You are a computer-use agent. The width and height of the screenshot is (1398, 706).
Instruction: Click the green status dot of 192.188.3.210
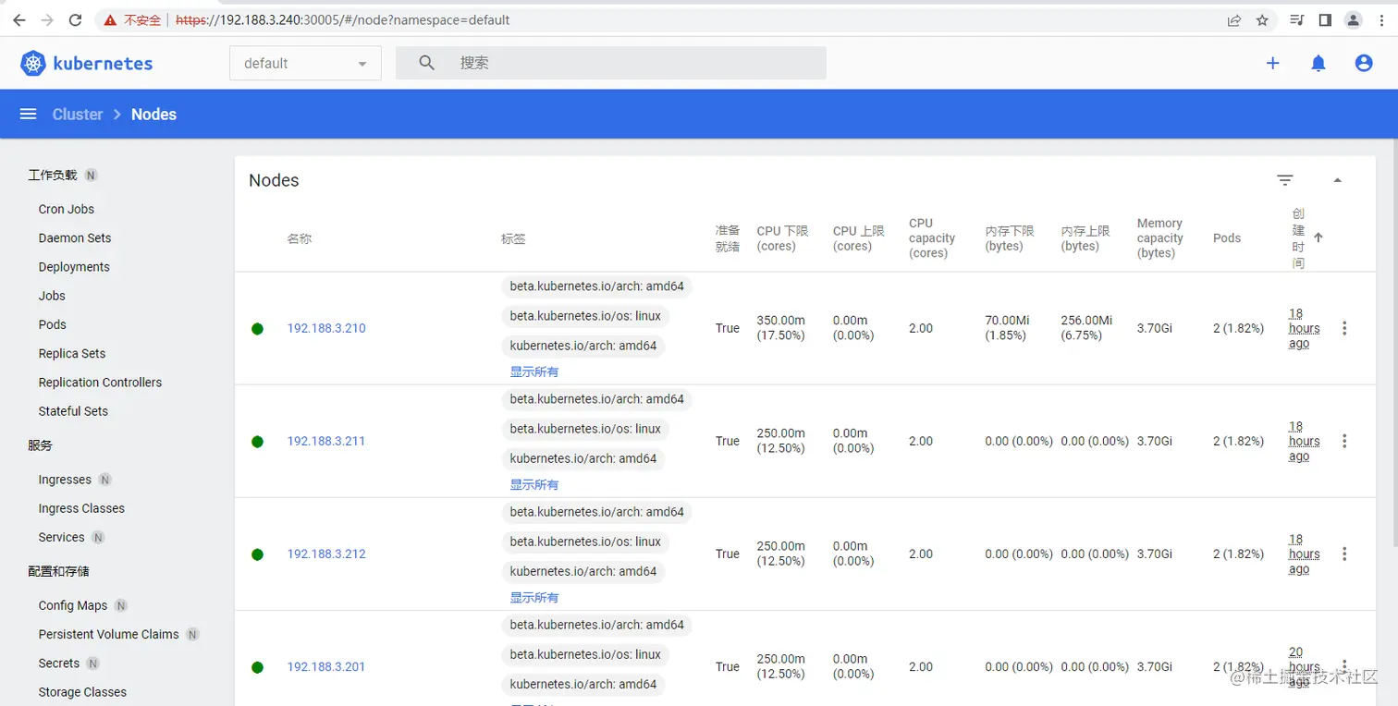tap(257, 329)
